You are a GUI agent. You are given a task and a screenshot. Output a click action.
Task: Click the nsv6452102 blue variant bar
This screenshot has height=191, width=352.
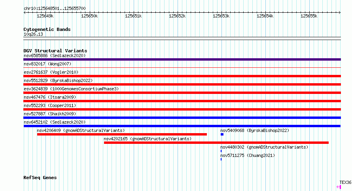(x=182, y=126)
